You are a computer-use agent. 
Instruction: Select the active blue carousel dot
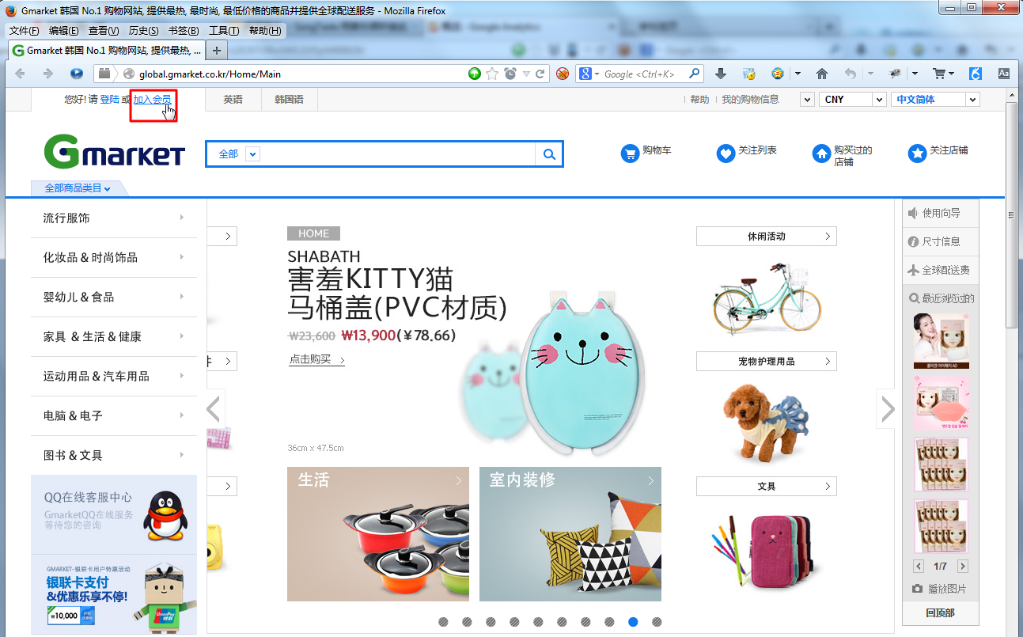click(633, 622)
